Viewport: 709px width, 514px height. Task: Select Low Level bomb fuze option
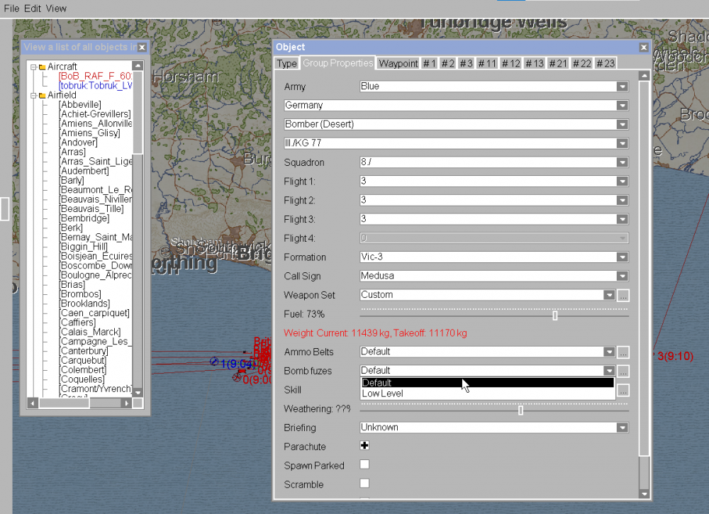[382, 393]
